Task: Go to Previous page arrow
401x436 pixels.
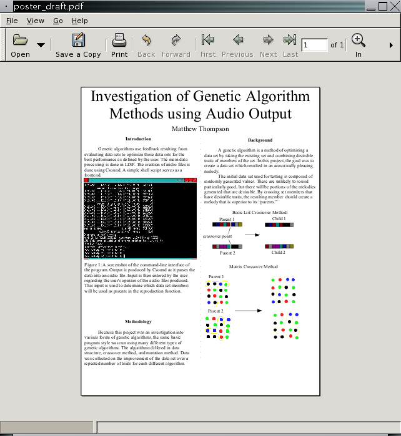Action: tap(237, 40)
